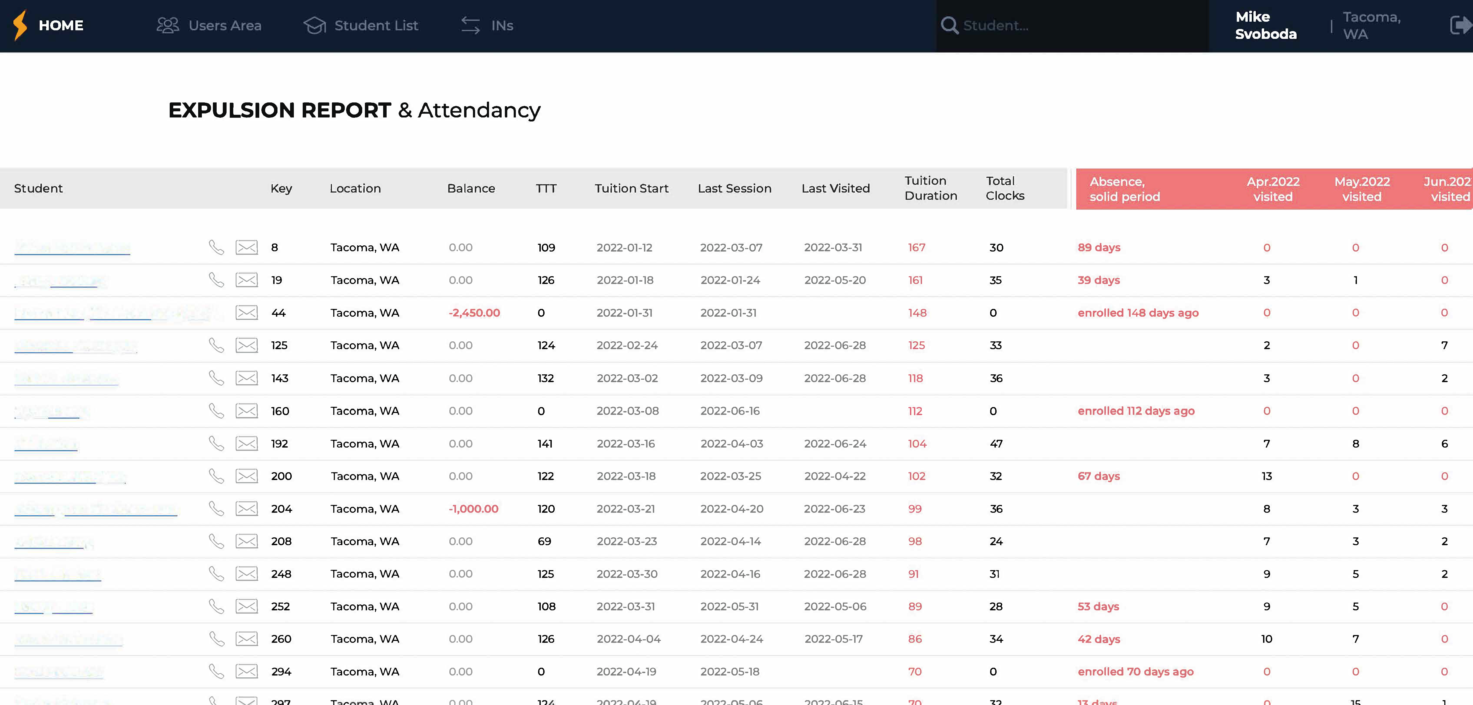Open the first student profile link

[72, 247]
